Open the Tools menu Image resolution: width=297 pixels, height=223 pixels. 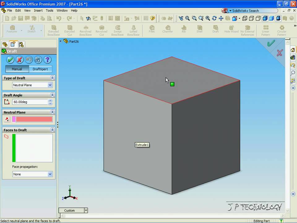click(x=49, y=11)
